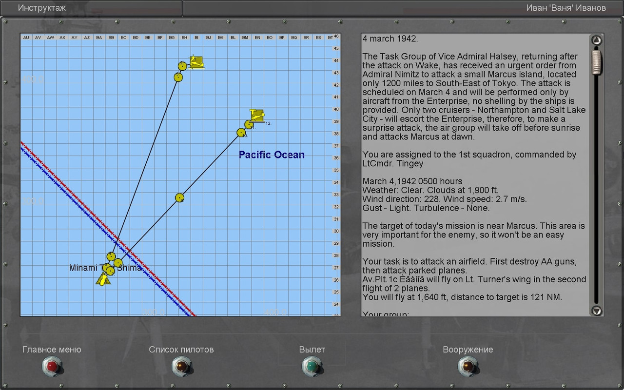The height and width of the screenshot is (390, 624).
Task: Click the waypoint at row 43 below northern carrier
Action: [x=178, y=77]
